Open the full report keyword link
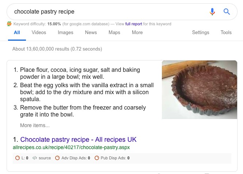Viewport: 243px width, 174px height. [x=134, y=24]
